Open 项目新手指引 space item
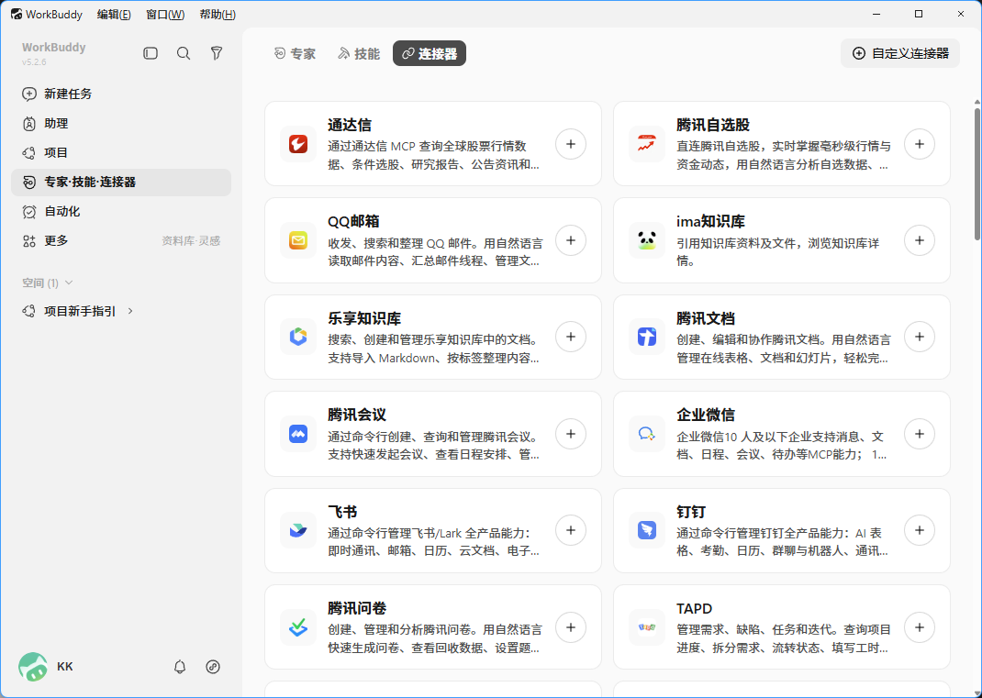The height and width of the screenshot is (698, 982). click(121, 311)
